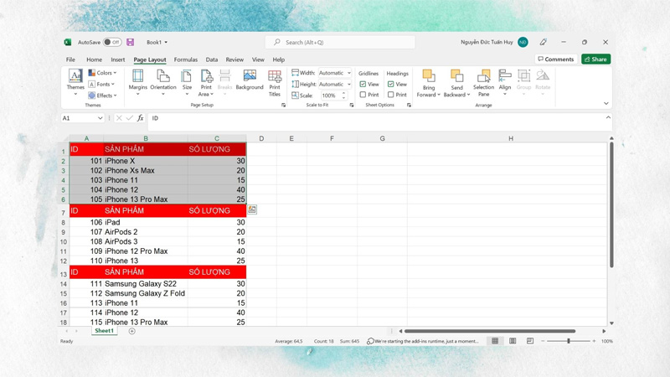Click the zoom slider handle
The image size is (670, 377).
pos(569,341)
